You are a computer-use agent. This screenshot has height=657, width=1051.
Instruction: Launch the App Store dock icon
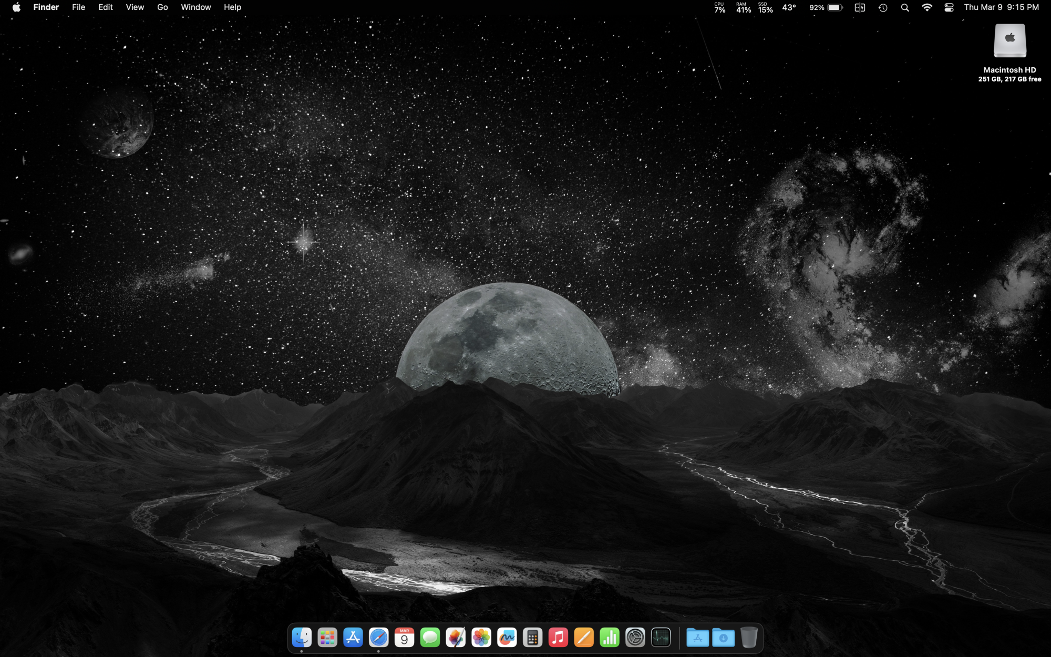[x=353, y=638]
